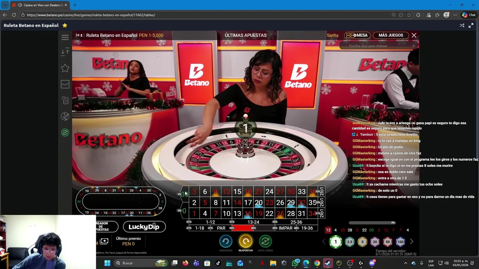
Task: Bet on IMPAR
Action: 286,228
